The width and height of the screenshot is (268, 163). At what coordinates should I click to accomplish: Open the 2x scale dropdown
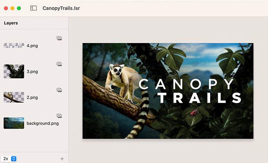point(9,159)
